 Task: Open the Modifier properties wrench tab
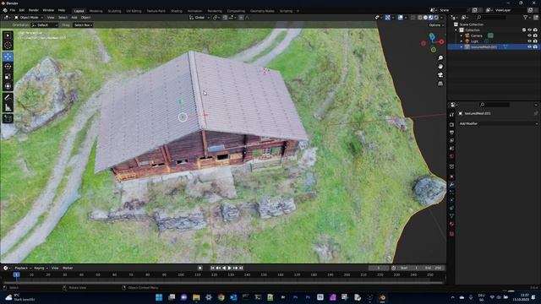[x=451, y=185]
